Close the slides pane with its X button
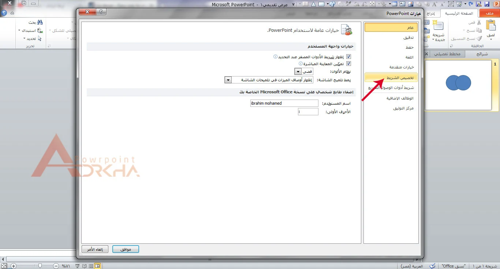 tap(426, 54)
